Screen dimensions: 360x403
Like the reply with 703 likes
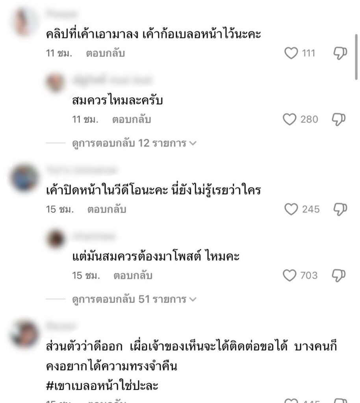click(289, 275)
